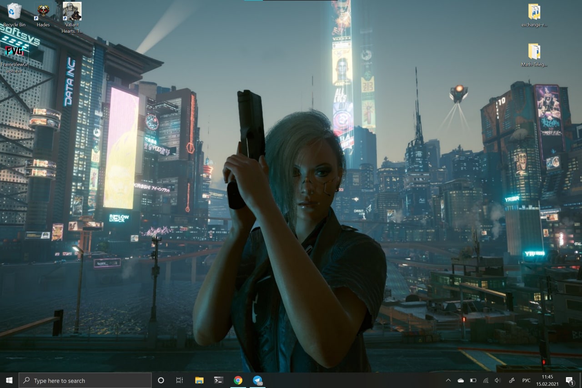Switch input language from РУС
The width and height of the screenshot is (582, 388).
click(x=526, y=380)
